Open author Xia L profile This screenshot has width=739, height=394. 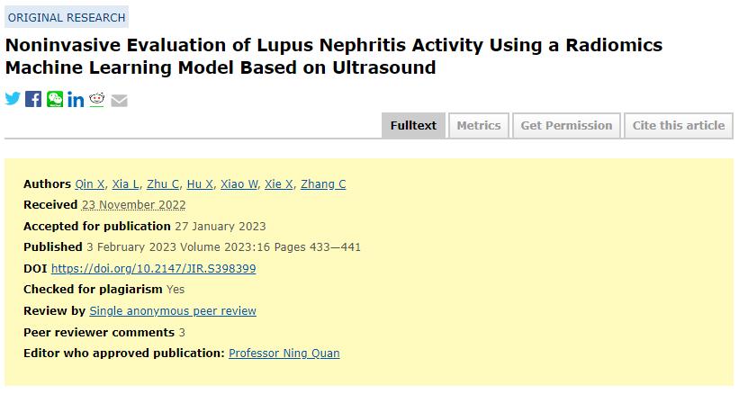[x=125, y=184]
